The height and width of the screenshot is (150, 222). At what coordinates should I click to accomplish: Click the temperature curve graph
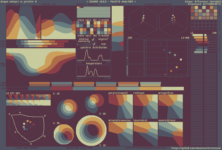[x=94, y=71]
